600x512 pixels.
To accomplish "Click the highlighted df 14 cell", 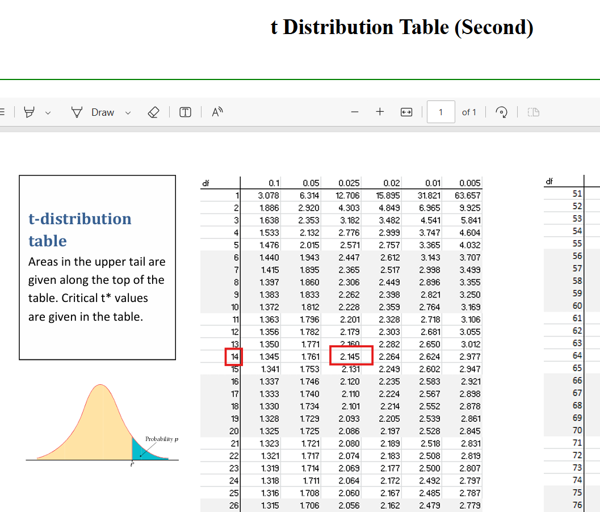I will [x=233, y=356].
